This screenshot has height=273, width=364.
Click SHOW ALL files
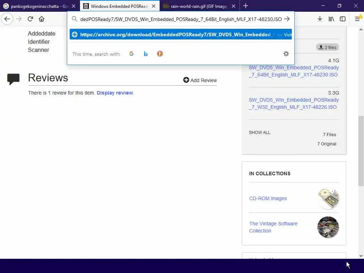[x=259, y=133]
